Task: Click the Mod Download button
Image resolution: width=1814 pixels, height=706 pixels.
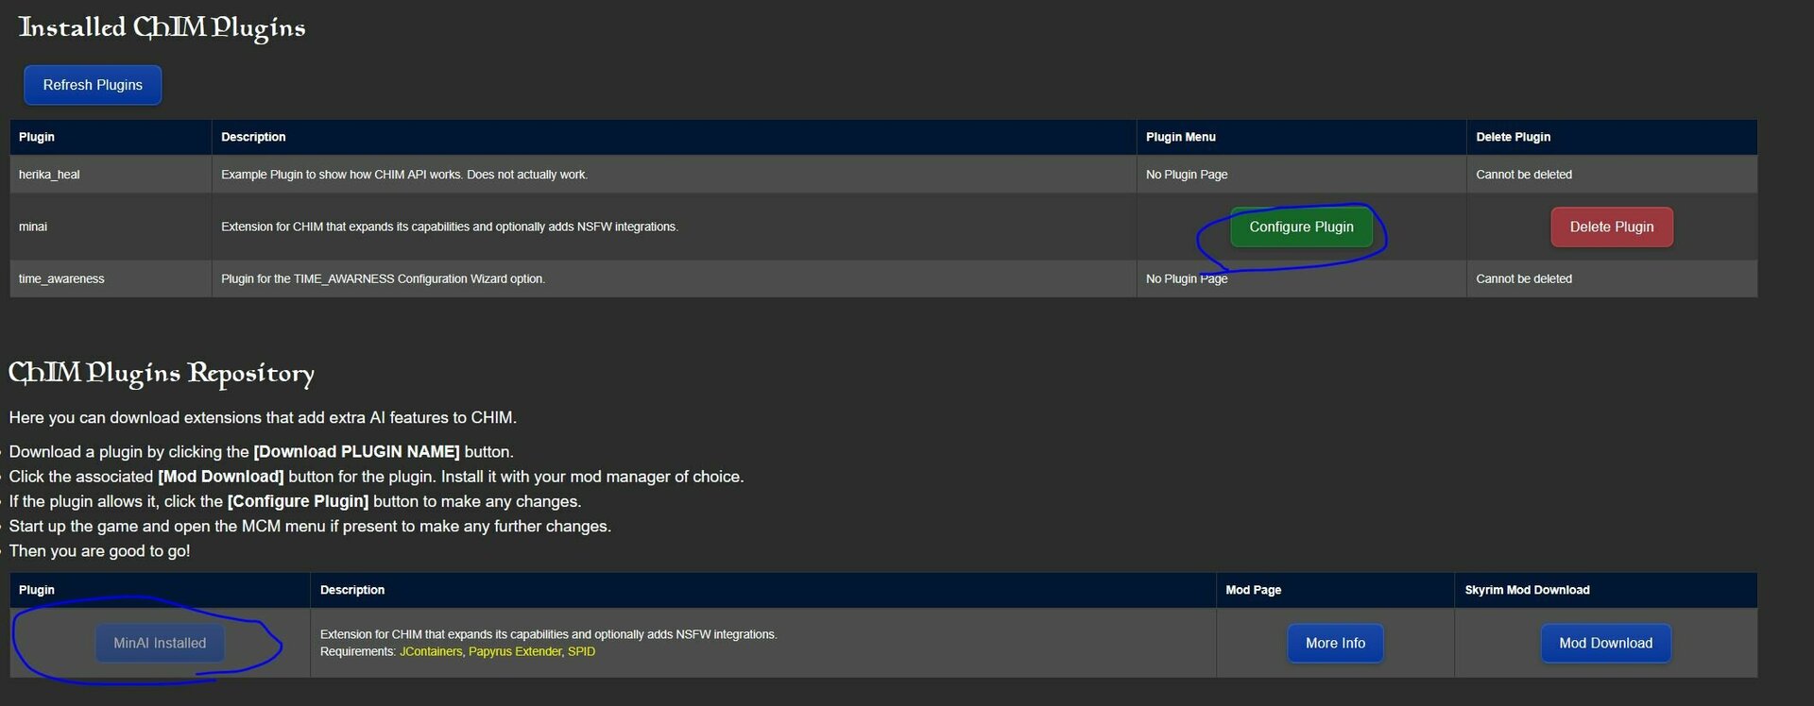Action: [1605, 643]
